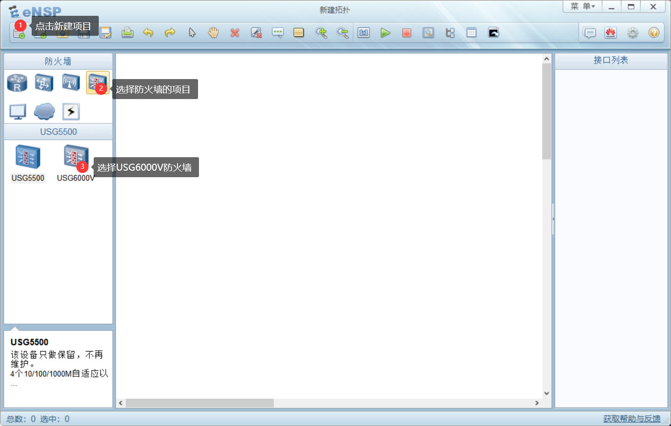Viewport: 671px width, 426px height.
Task: Click the horizontal scrollbar left arrow
Action: (121, 403)
